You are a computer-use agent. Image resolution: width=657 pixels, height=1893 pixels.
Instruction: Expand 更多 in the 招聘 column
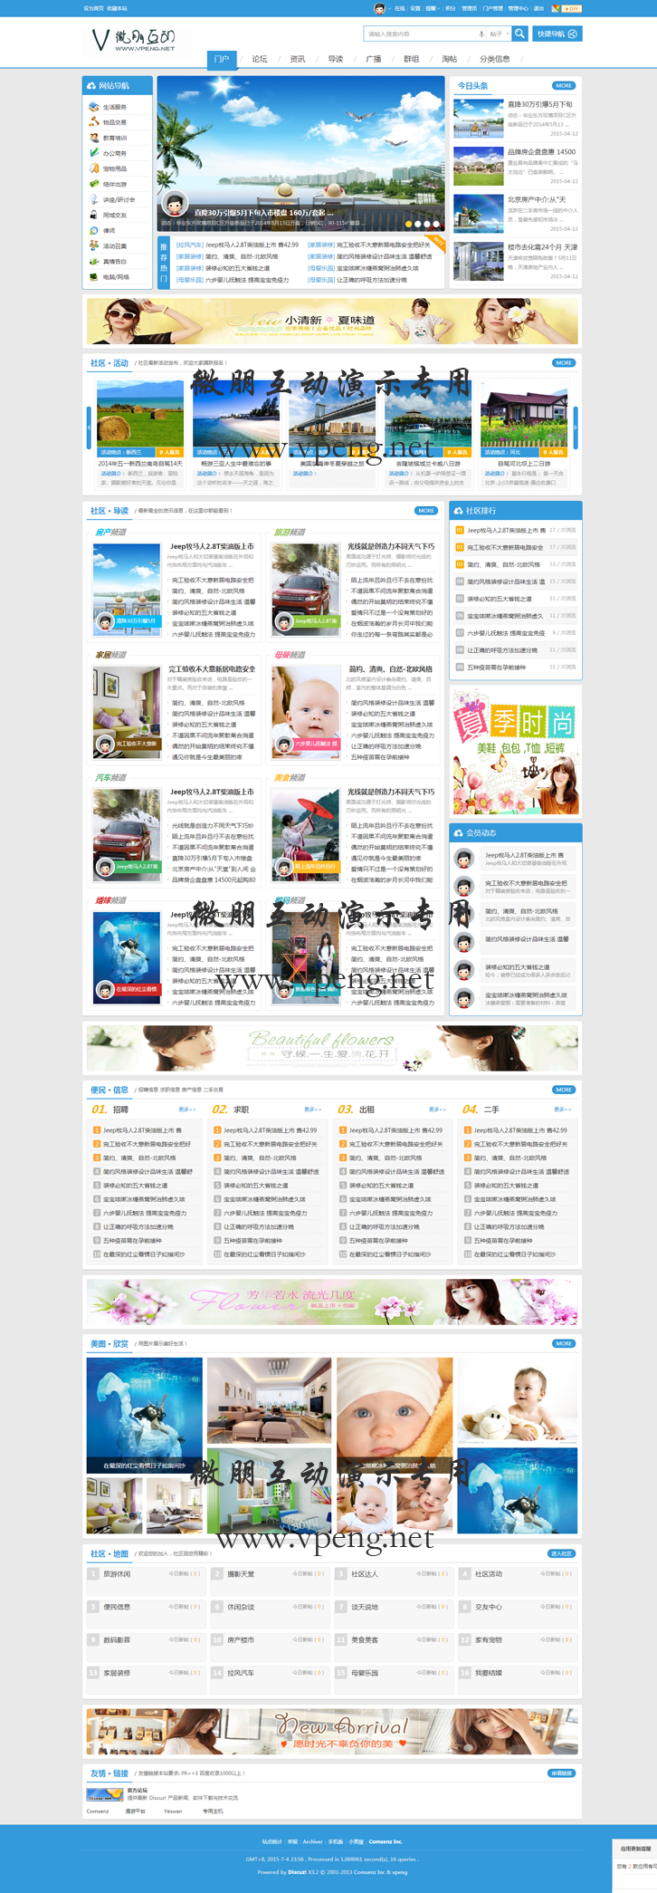point(187,1109)
